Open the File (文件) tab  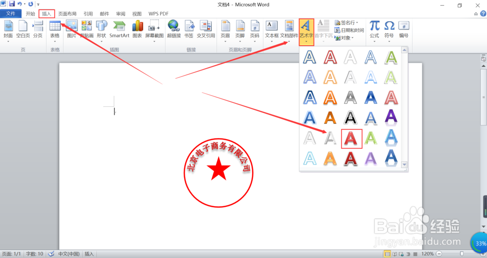point(11,14)
